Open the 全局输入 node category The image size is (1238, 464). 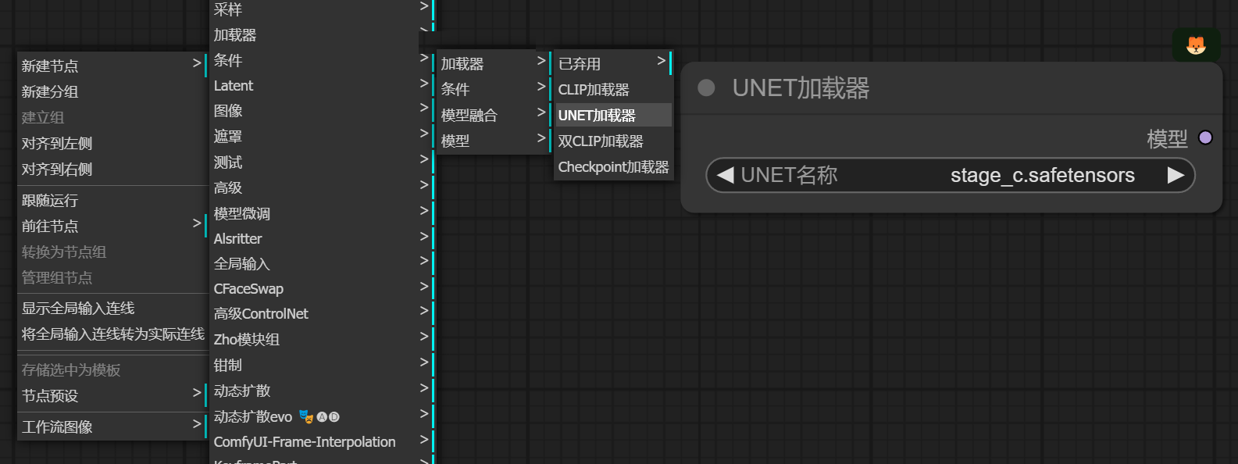[x=321, y=263]
